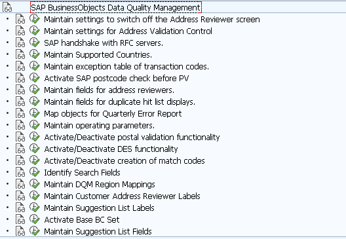Open documentation icon for Identify Search Fields
Image resolution: width=346 pixels, height=239 pixels.
tap(20, 172)
